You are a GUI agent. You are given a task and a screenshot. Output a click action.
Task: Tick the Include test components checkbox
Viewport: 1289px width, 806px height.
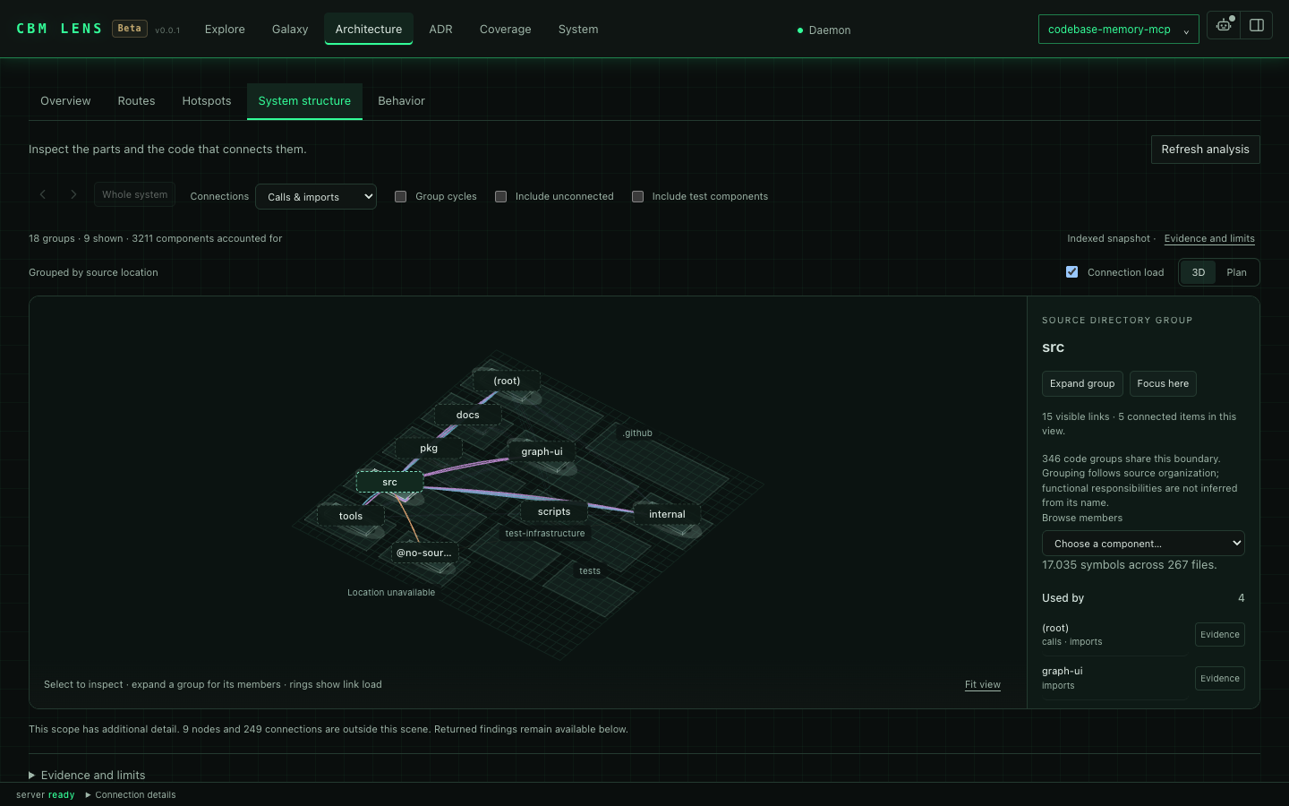(638, 196)
